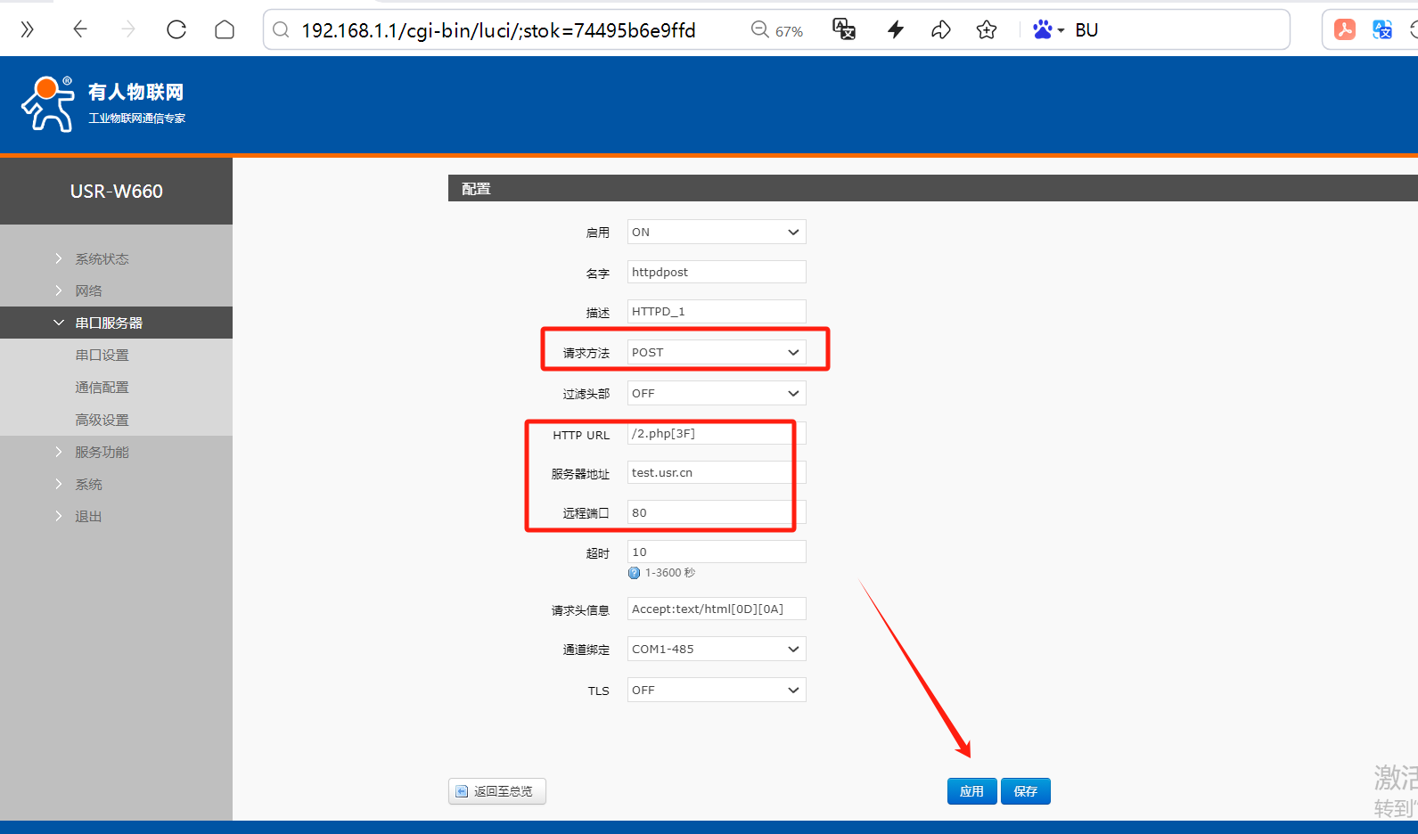The height and width of the screenshot is (834, 1418).
Task: Open the 过滤头部 dropdown
Action: pos(716,393)
